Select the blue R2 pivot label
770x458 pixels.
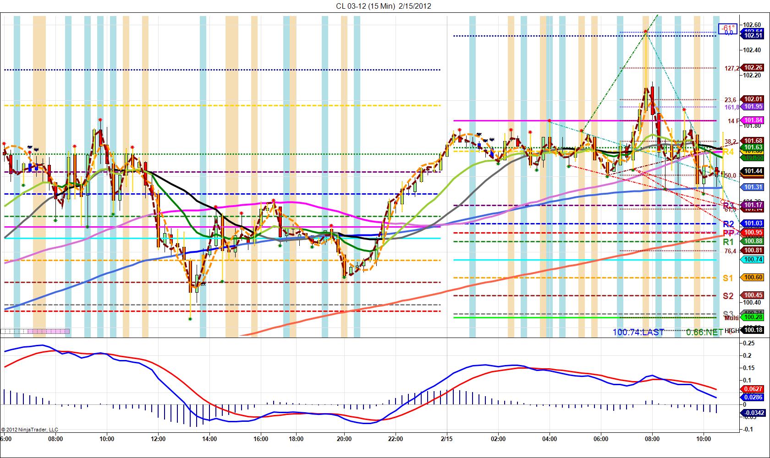pyautogui.click(x=728, y=224)
